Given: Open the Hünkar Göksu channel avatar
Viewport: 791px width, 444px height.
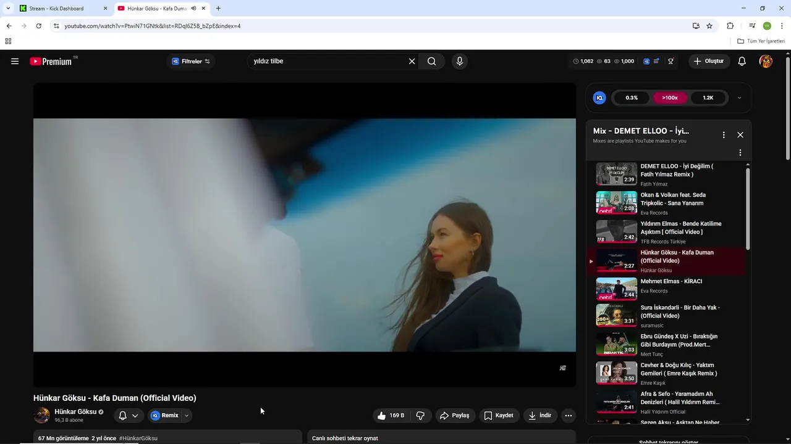Looking at the screenshot, I should pyautogui.click(x=41, y=415).
